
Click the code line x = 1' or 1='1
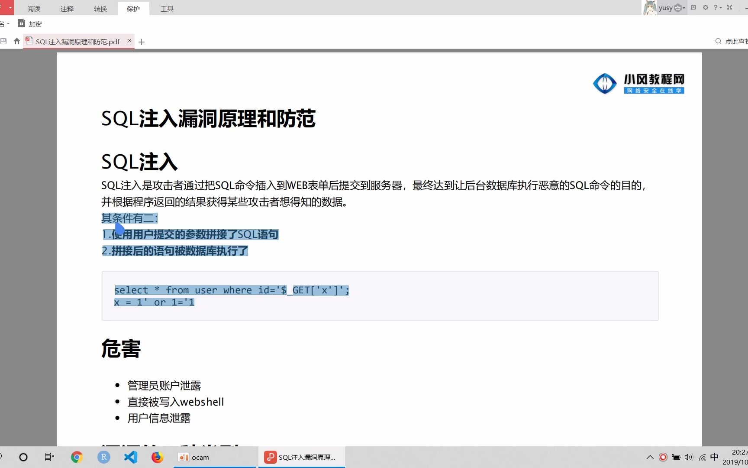coord(155,302)
